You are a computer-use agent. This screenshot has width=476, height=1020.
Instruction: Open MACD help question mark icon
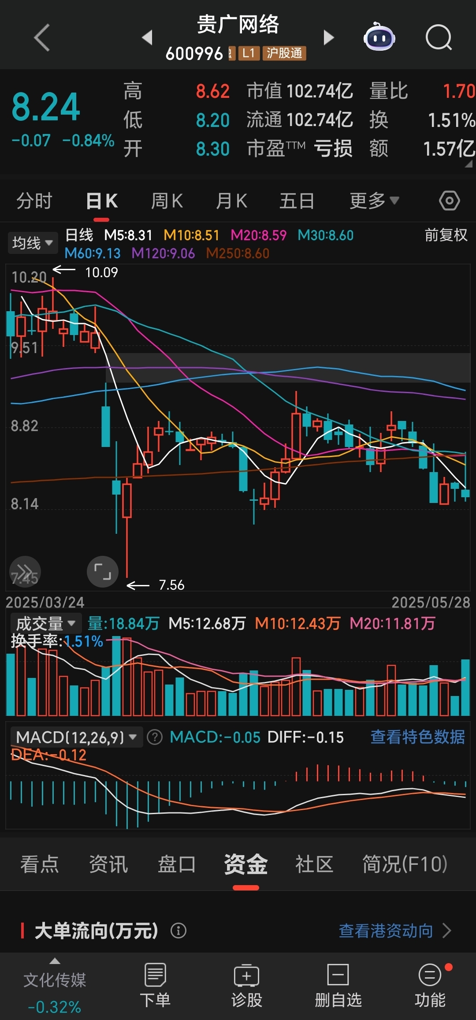pos(155,737)
